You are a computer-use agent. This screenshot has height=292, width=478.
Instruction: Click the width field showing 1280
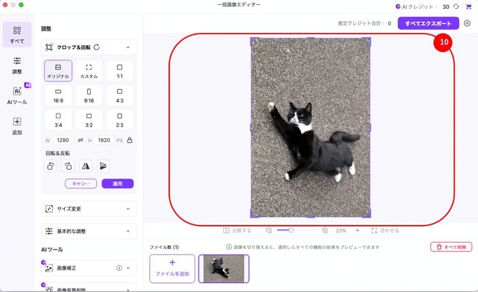click(x=63, y=140)
